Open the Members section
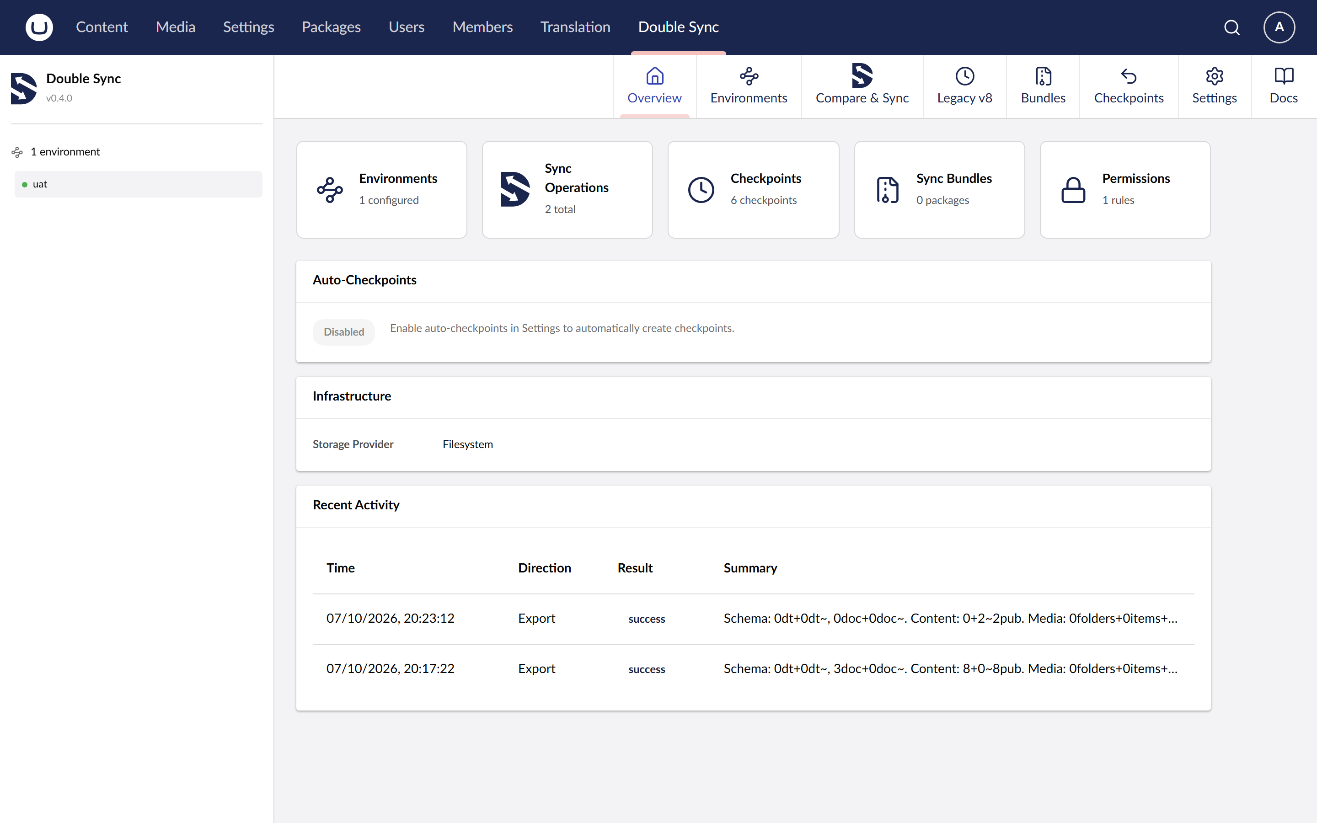This screenshot has height=823, width=1317. (483, 27)
